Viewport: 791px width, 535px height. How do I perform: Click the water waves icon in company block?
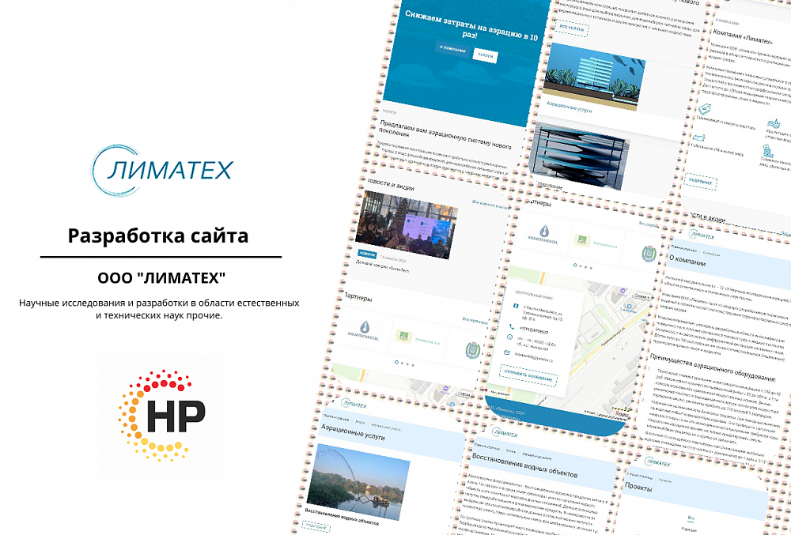pos(774,123)
